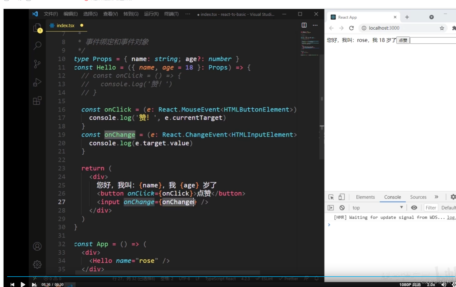
Task: Reload the localhost page
Action: [352, 28]
